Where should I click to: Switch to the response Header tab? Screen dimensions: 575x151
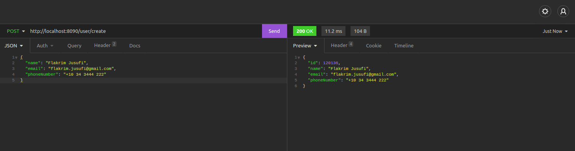tap(342, 45)
